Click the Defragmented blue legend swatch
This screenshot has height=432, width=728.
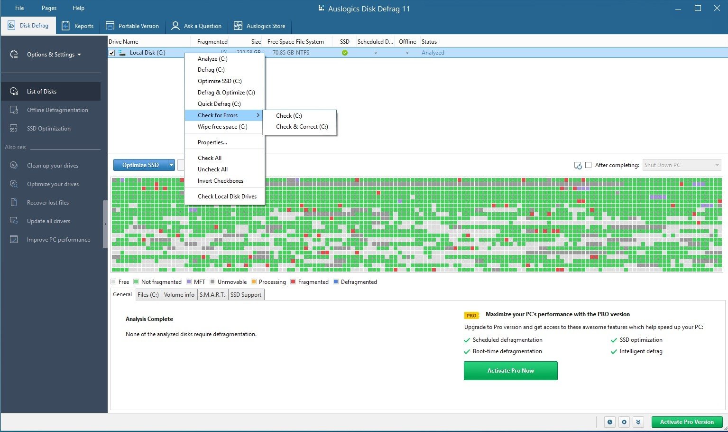[336, 282]
